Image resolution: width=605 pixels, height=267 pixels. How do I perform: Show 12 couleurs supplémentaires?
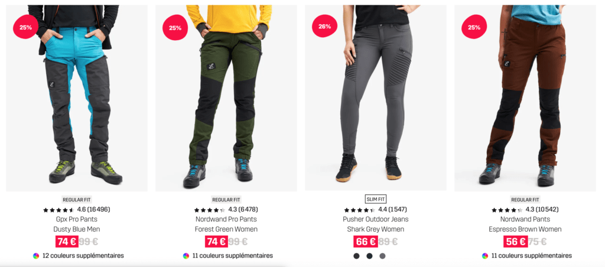click(83, 256)
